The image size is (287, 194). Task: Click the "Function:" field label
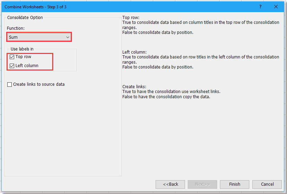[16, 28]
